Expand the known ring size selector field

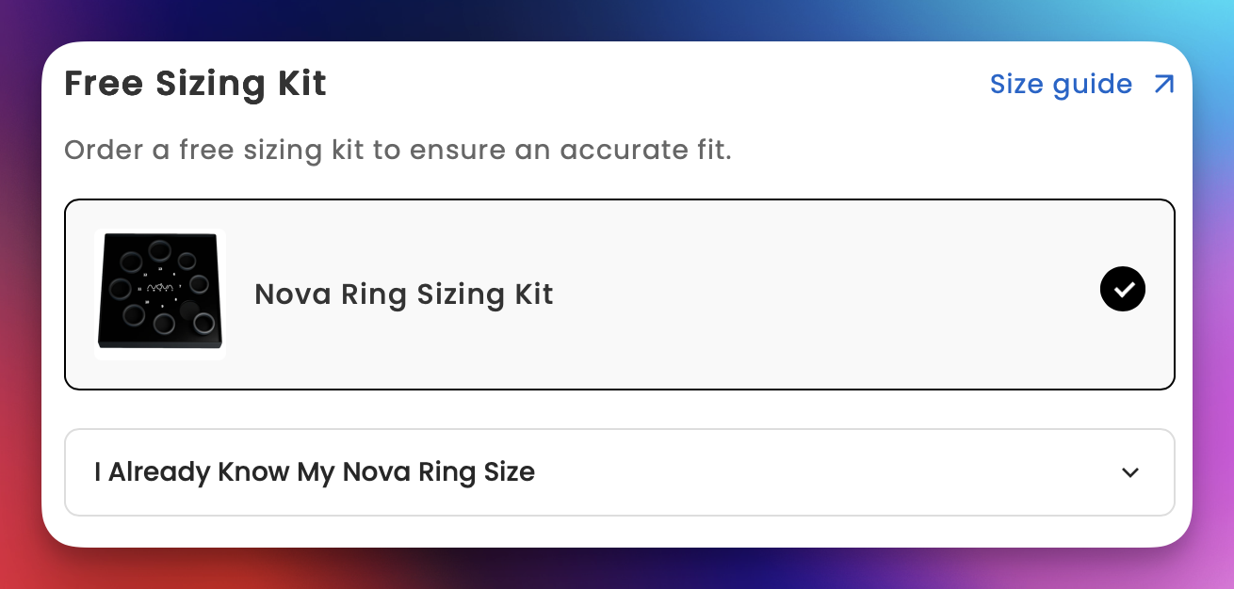[x=620, y=472]
